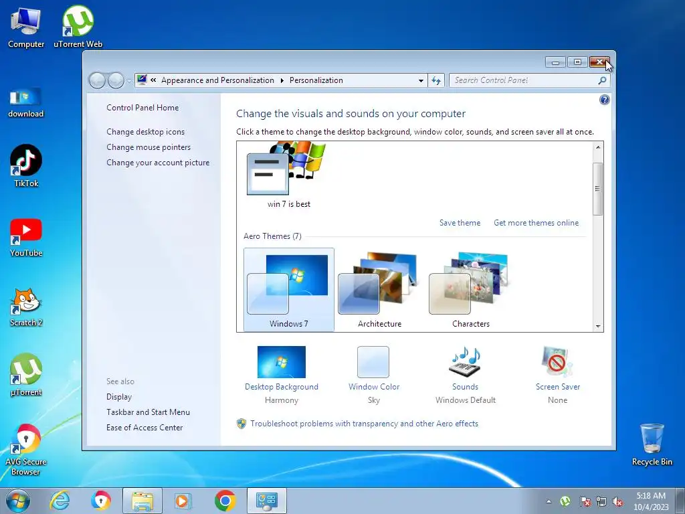Click Appearance and Personalization breadcrumb
This screenshot has height=514, width=685.
pyautogui.click(x=217, y=80)
